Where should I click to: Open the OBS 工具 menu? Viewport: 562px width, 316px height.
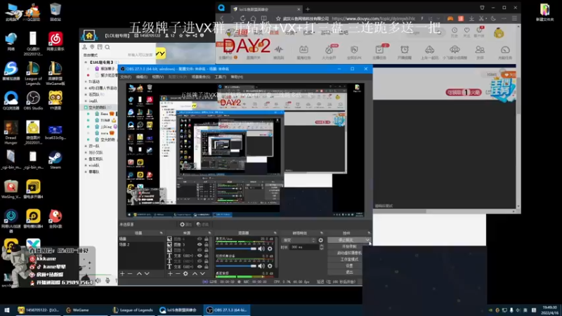221,77
